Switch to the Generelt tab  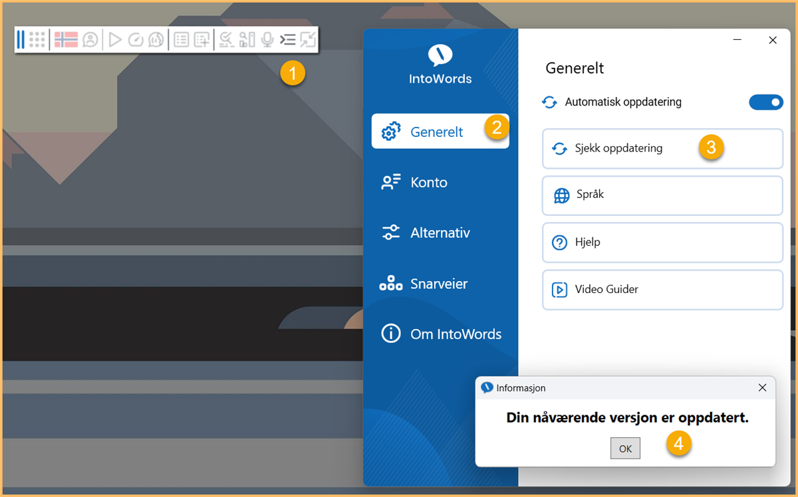click(440, 132)
